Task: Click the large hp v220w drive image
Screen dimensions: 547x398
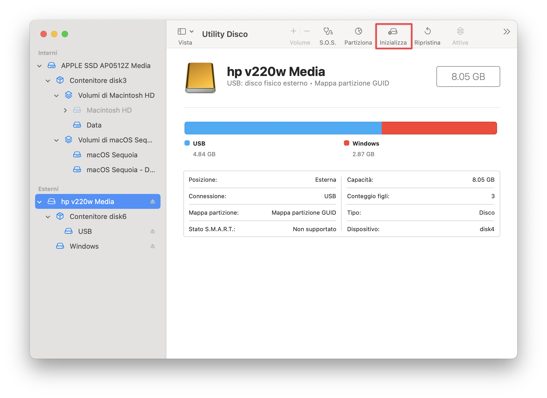Action: point(200,78)
